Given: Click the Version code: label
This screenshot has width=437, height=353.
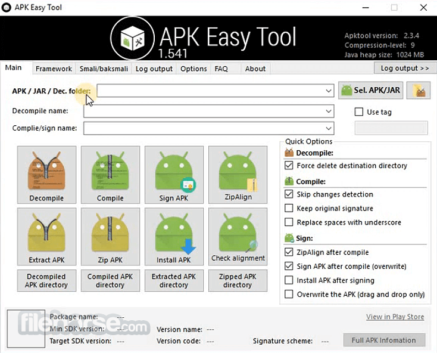Looking at the screenshot, I should [x=179, y=341].
